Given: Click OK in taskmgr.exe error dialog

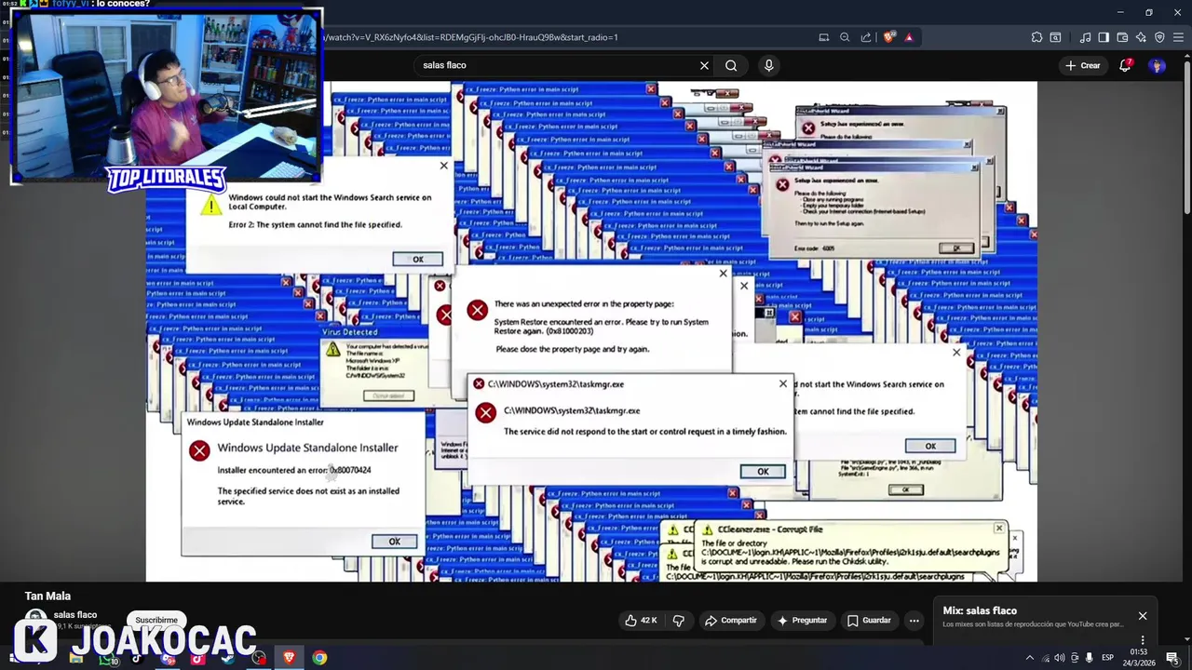Looking at the screenshot, I should tap(763, 471).
